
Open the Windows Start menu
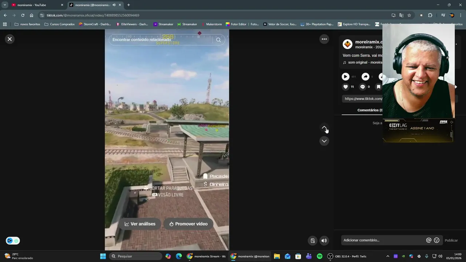[x=103, y=256]
